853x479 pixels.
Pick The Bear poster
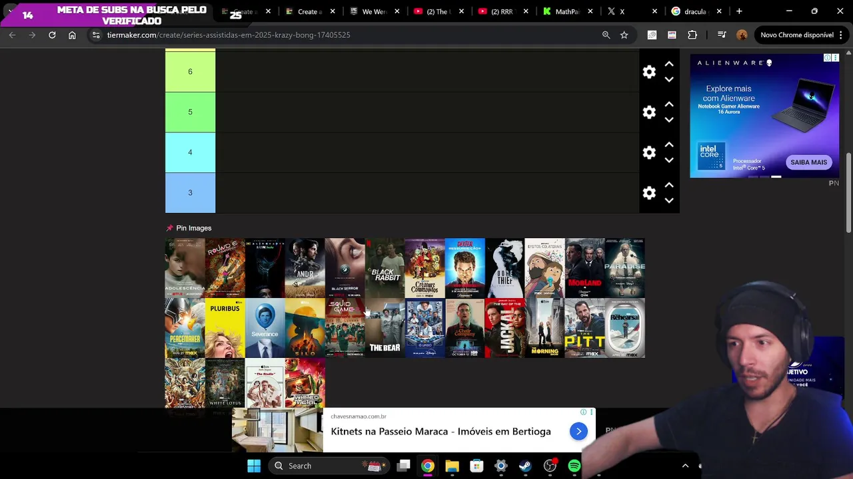[x=385, y=328]
